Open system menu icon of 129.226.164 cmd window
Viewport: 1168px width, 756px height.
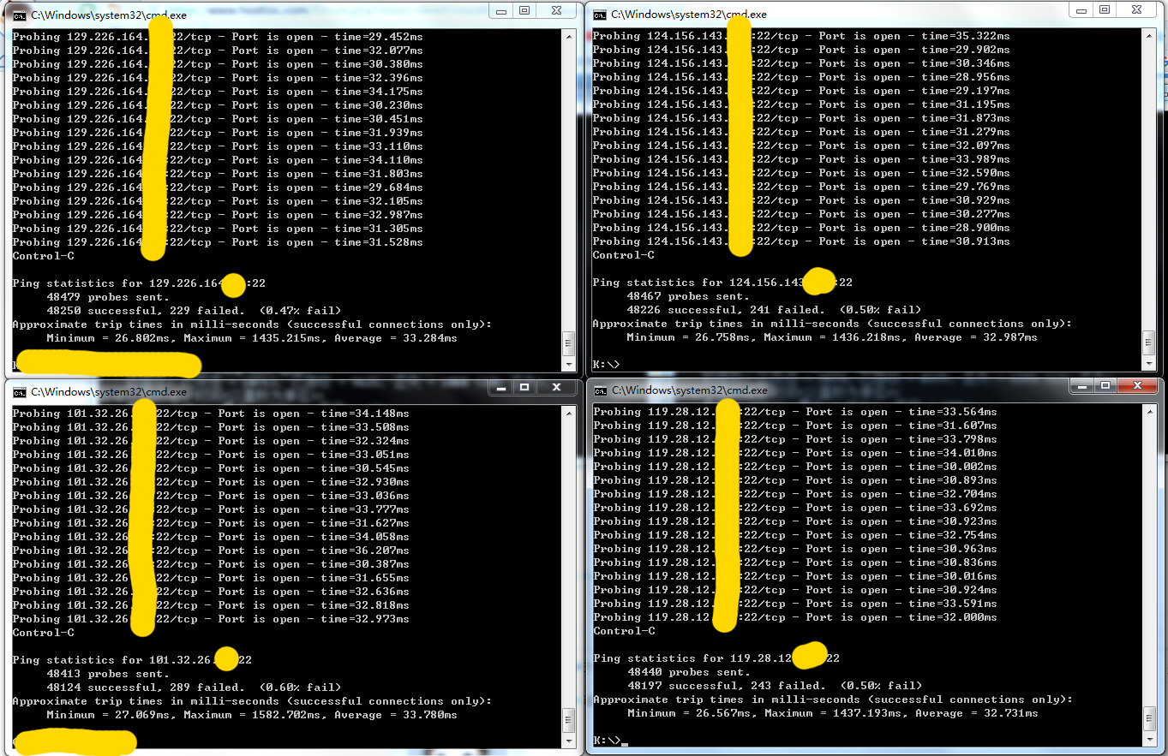click(19, 15)
